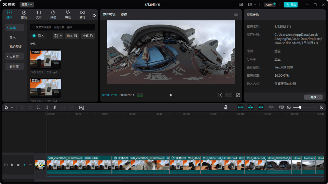
Task: Click the zoom-out minus icon on timeline
Action: 289,107
